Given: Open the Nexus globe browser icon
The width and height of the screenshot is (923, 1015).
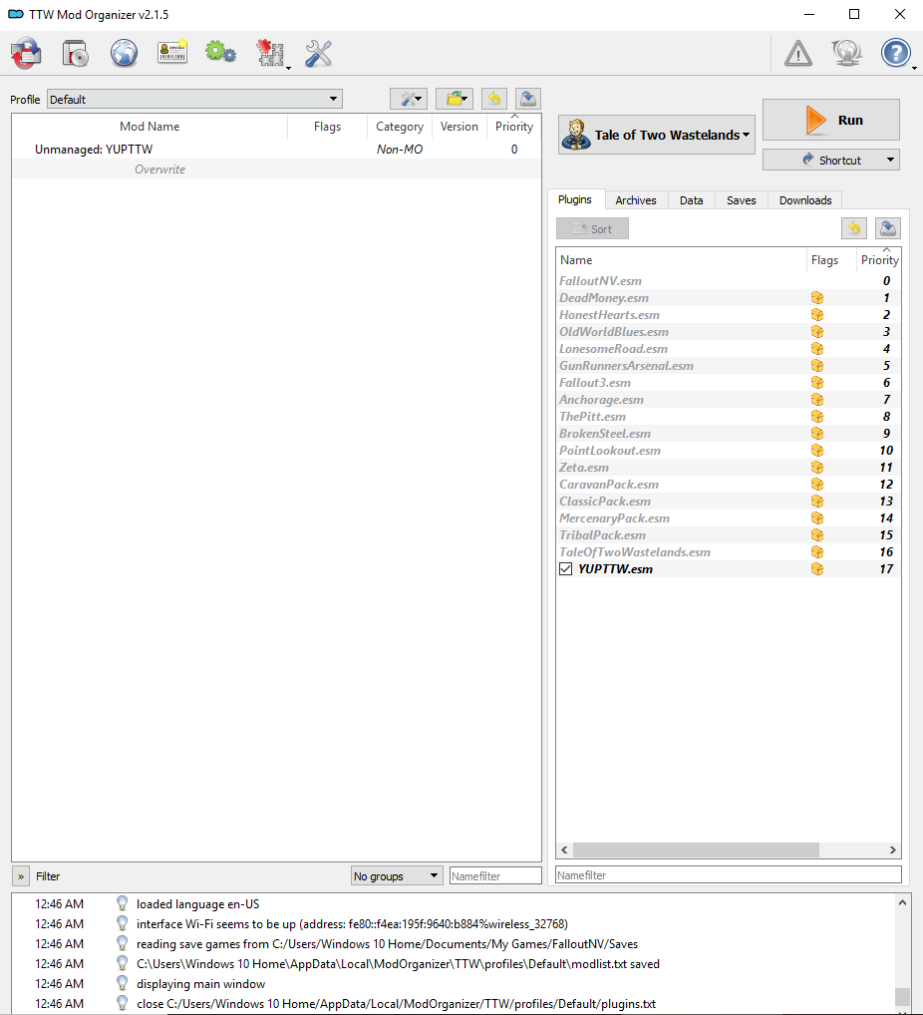Looking at the screenshot, I should tap(124, 53).
